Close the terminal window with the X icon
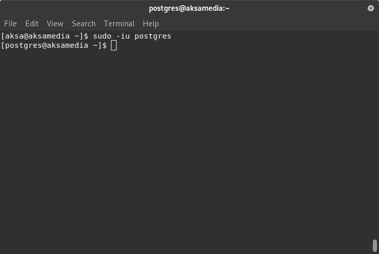 click(x=371, y=8)
